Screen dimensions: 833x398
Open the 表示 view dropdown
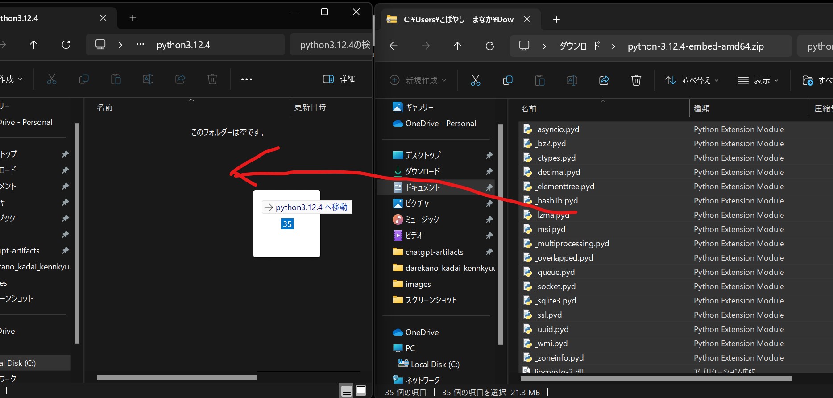tap(758, 80)
